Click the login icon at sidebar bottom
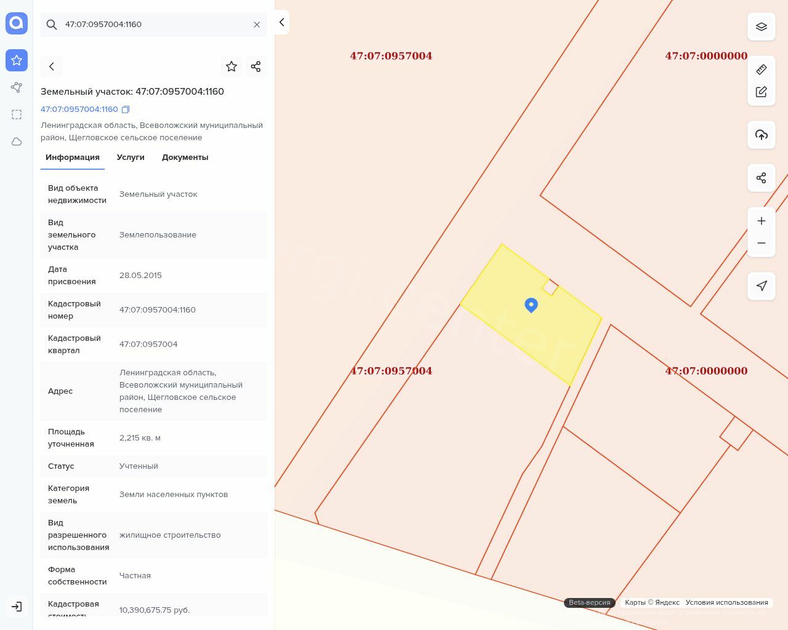The image size is (788, 630). point(17,607)
